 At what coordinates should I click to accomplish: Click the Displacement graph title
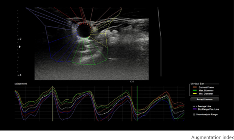[x=21, y=84]
